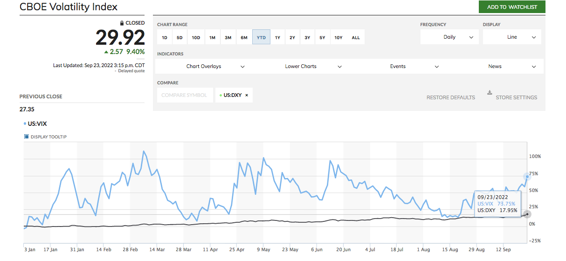Expand the Events indicator dropdown
This screenshot has height=261, width=566.
pyautogui.click(x=414, y=67)
